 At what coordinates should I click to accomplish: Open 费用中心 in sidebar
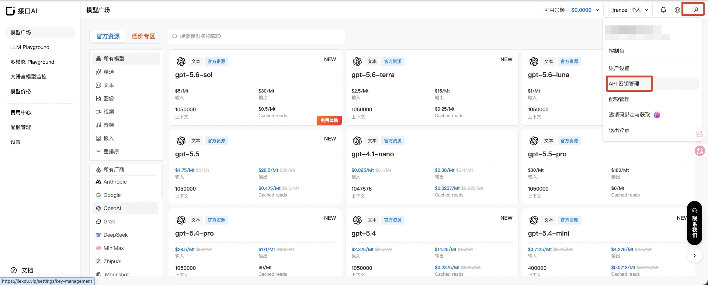(x=40, y=112)
